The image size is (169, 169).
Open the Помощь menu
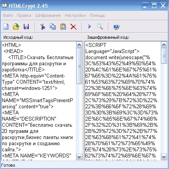click(x=97, y=15)
